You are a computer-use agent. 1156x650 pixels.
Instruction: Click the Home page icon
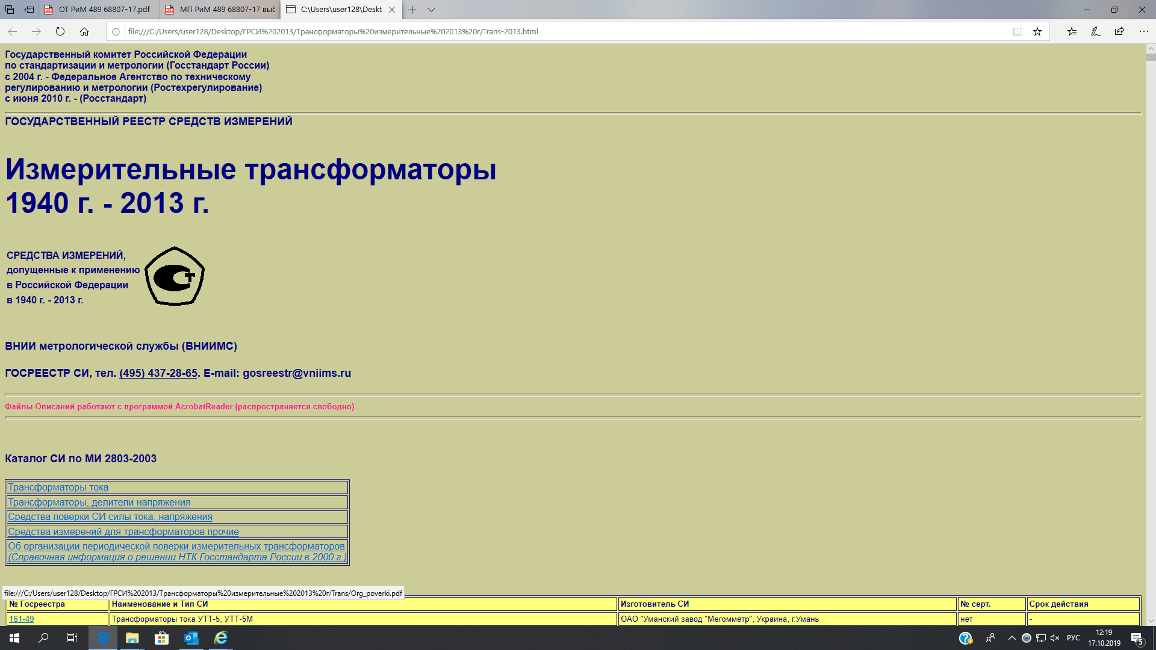84,31
